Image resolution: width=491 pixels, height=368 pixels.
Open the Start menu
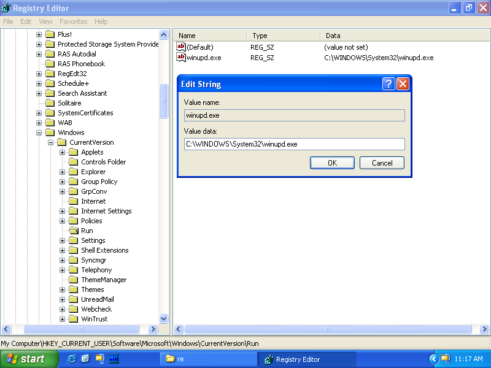29,359
